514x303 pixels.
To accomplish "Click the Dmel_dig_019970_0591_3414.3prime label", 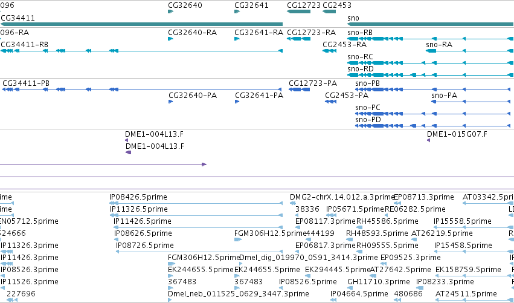I will coord(309,258).
